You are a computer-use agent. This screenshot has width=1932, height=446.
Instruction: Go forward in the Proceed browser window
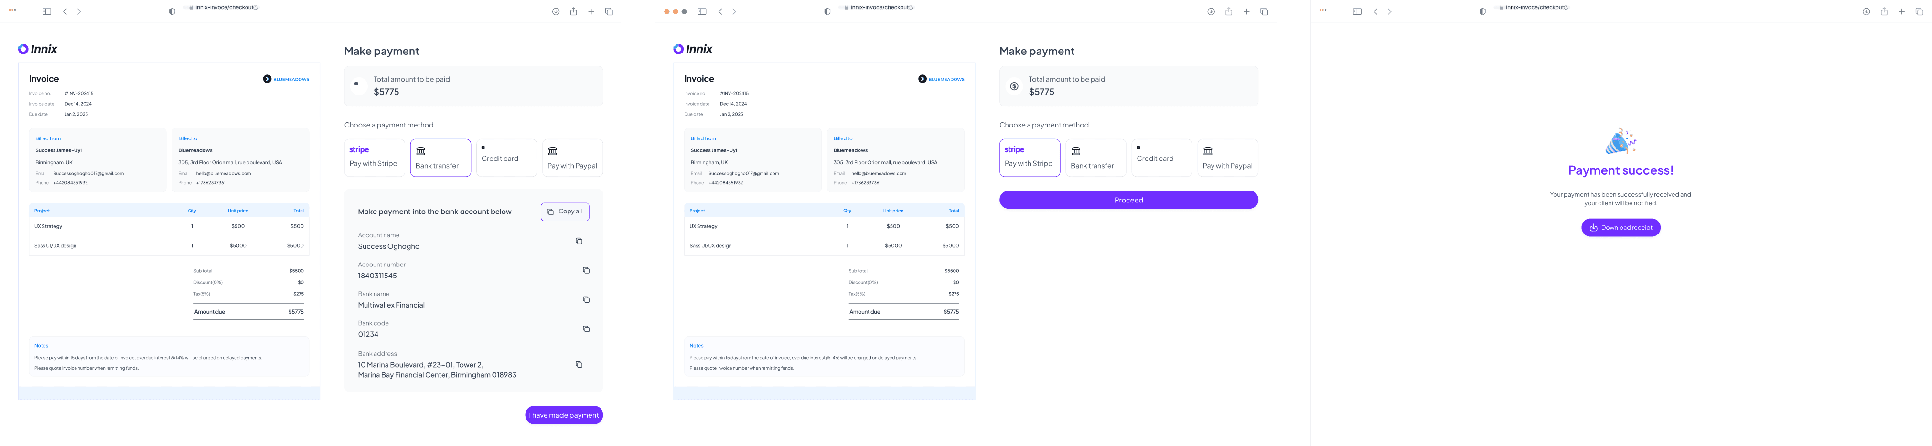click(734, 12)
